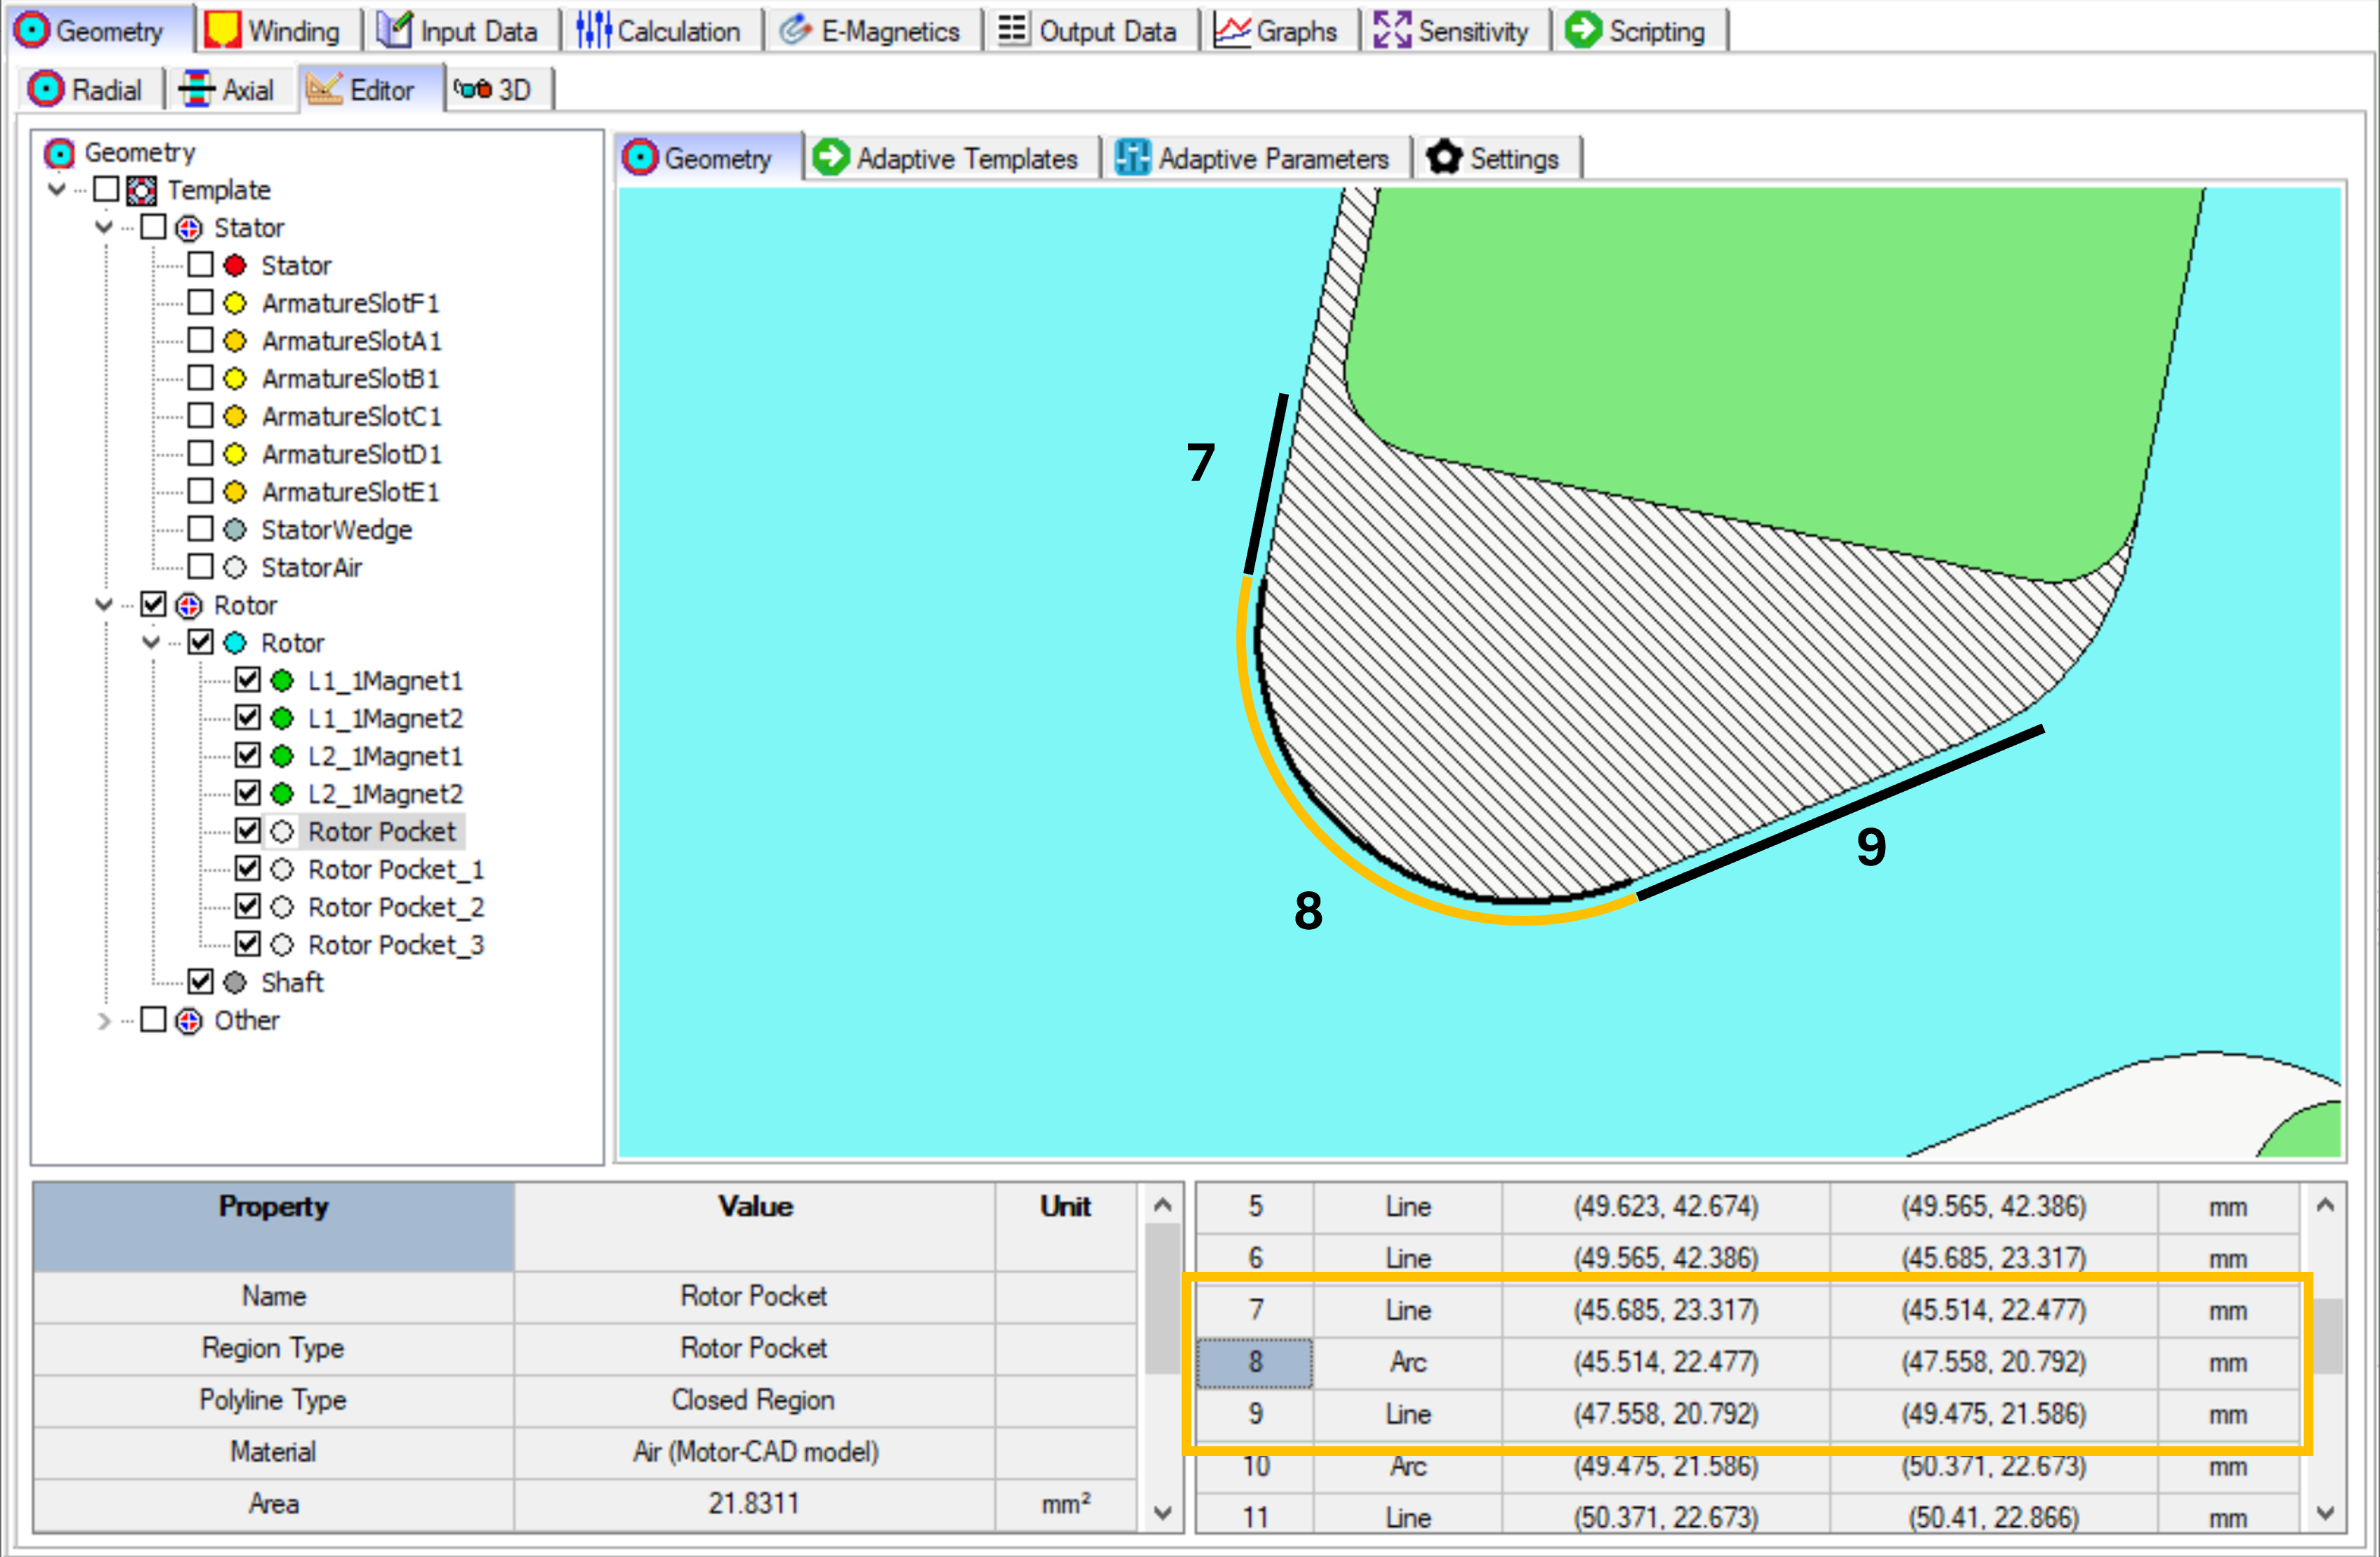Open the Adaptive Parameters icon
The image size is (2380, 1557).
pyautogui.click(x=1132, y=156)
